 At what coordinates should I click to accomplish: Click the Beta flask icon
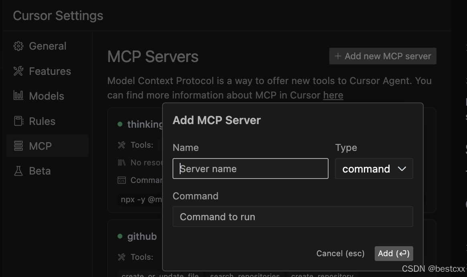(18, 171)
